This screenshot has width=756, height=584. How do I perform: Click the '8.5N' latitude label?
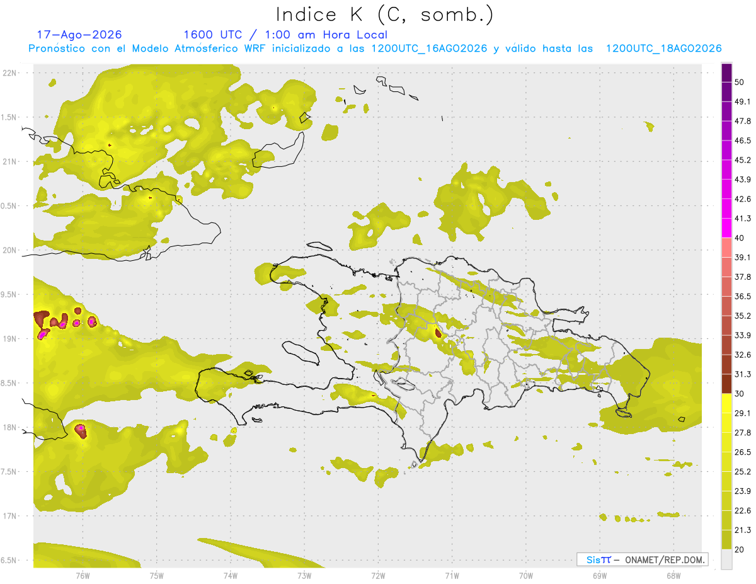[8, 383]
